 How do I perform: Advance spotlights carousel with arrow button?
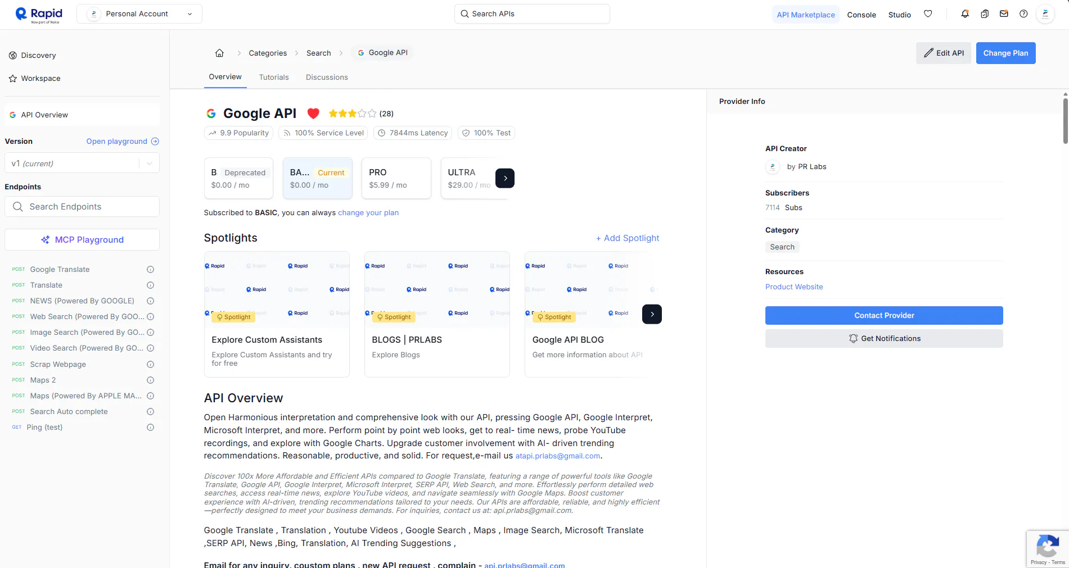click(x=652, y=314)
